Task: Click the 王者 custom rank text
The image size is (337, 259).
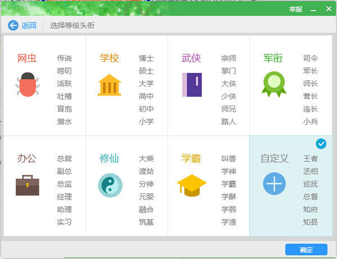Action: point(311,158)
